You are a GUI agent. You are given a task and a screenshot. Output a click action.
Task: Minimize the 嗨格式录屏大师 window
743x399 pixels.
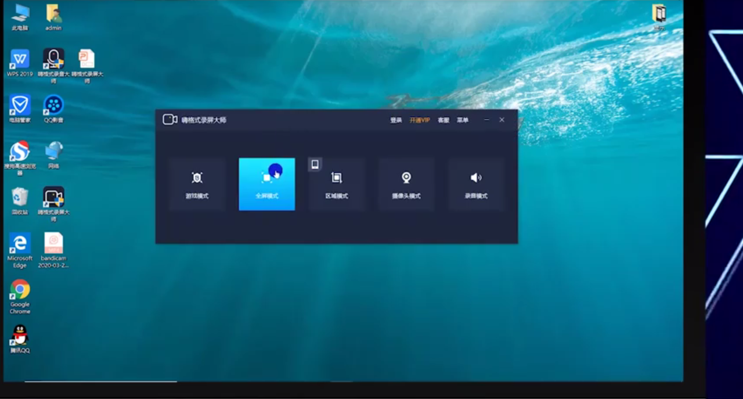486,120
